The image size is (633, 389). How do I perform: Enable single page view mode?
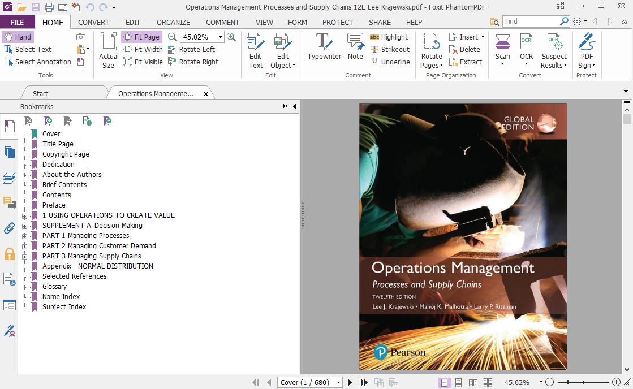click(x=444, y=382)
